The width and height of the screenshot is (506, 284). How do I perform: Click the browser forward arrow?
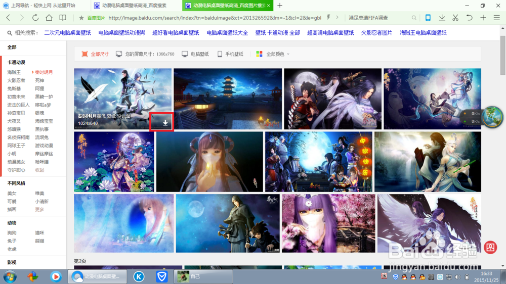(22, 18)
